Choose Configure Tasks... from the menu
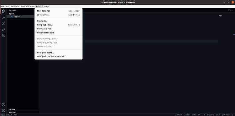The width and height of the screenshot is (235, 116). (59, 53)
